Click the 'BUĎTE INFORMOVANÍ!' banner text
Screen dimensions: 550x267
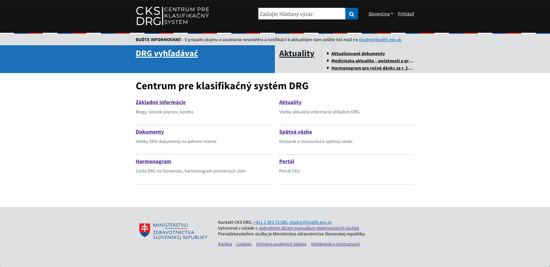coord(158,39)
